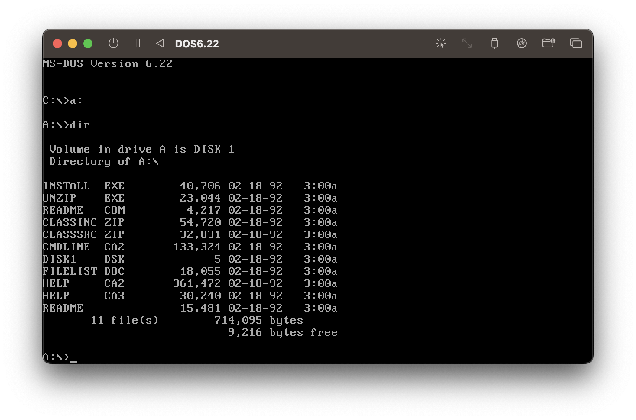636x420 pixels.
Task: Click the blinking cursor at the prompt
Action: tap(74, 359)
